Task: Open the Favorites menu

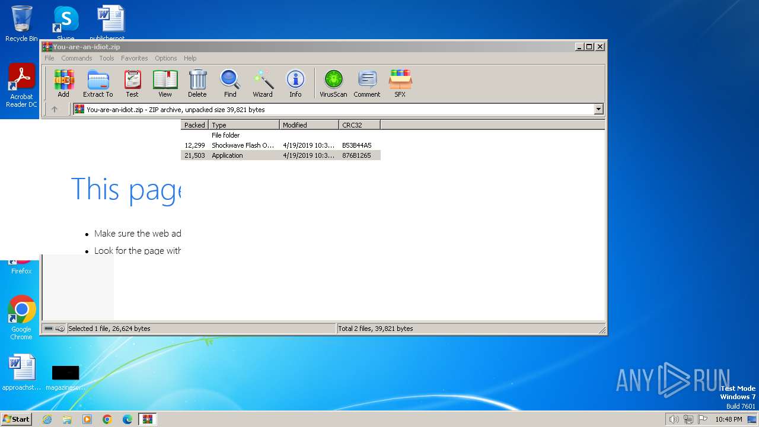Action: (x=135, y=58)
